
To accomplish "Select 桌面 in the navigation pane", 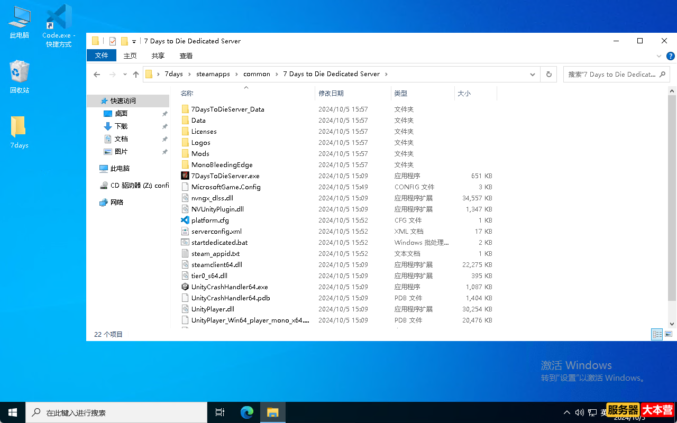I will tap(121, 114).
